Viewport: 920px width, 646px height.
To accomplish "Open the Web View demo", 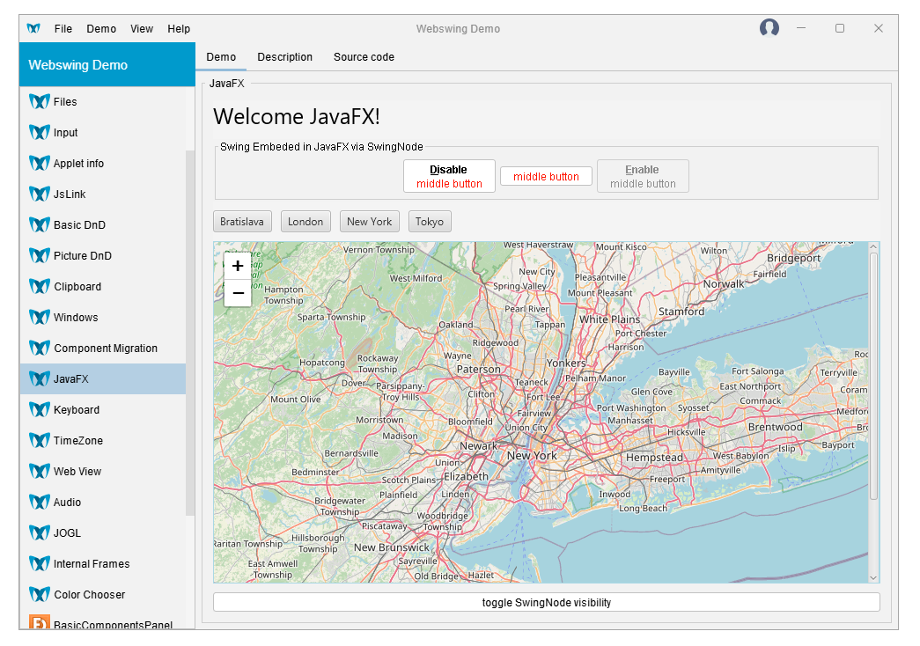I will pyautogui.click(x=103, y=471).
